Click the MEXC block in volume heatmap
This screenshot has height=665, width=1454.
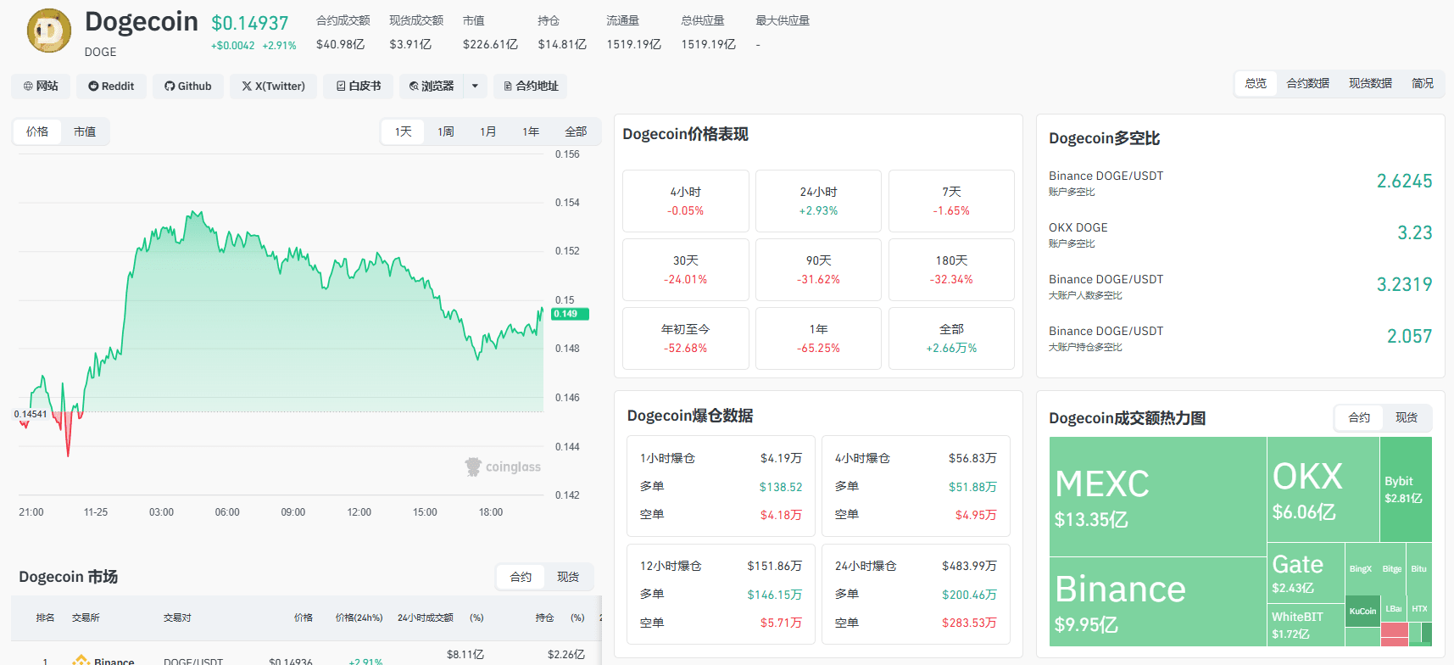pos(1157,497)
